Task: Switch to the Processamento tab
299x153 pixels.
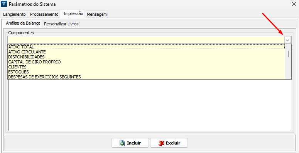Action: [44, 14]
